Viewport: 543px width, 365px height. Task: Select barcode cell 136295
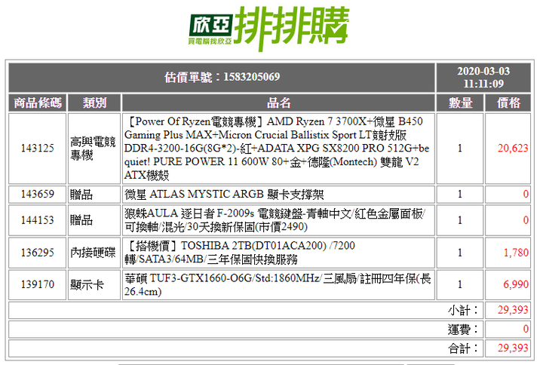pyautogui.click(x=38, y=253)
